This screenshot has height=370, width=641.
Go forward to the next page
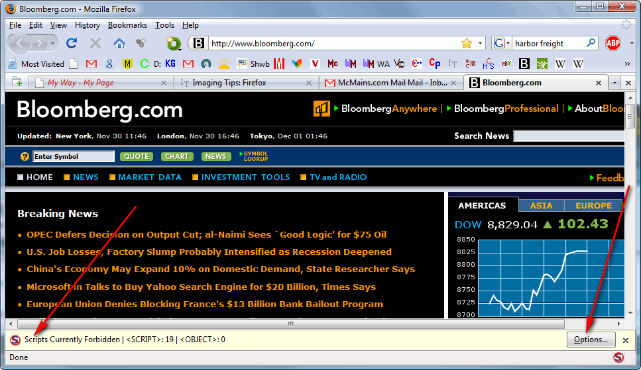[40, 43]
